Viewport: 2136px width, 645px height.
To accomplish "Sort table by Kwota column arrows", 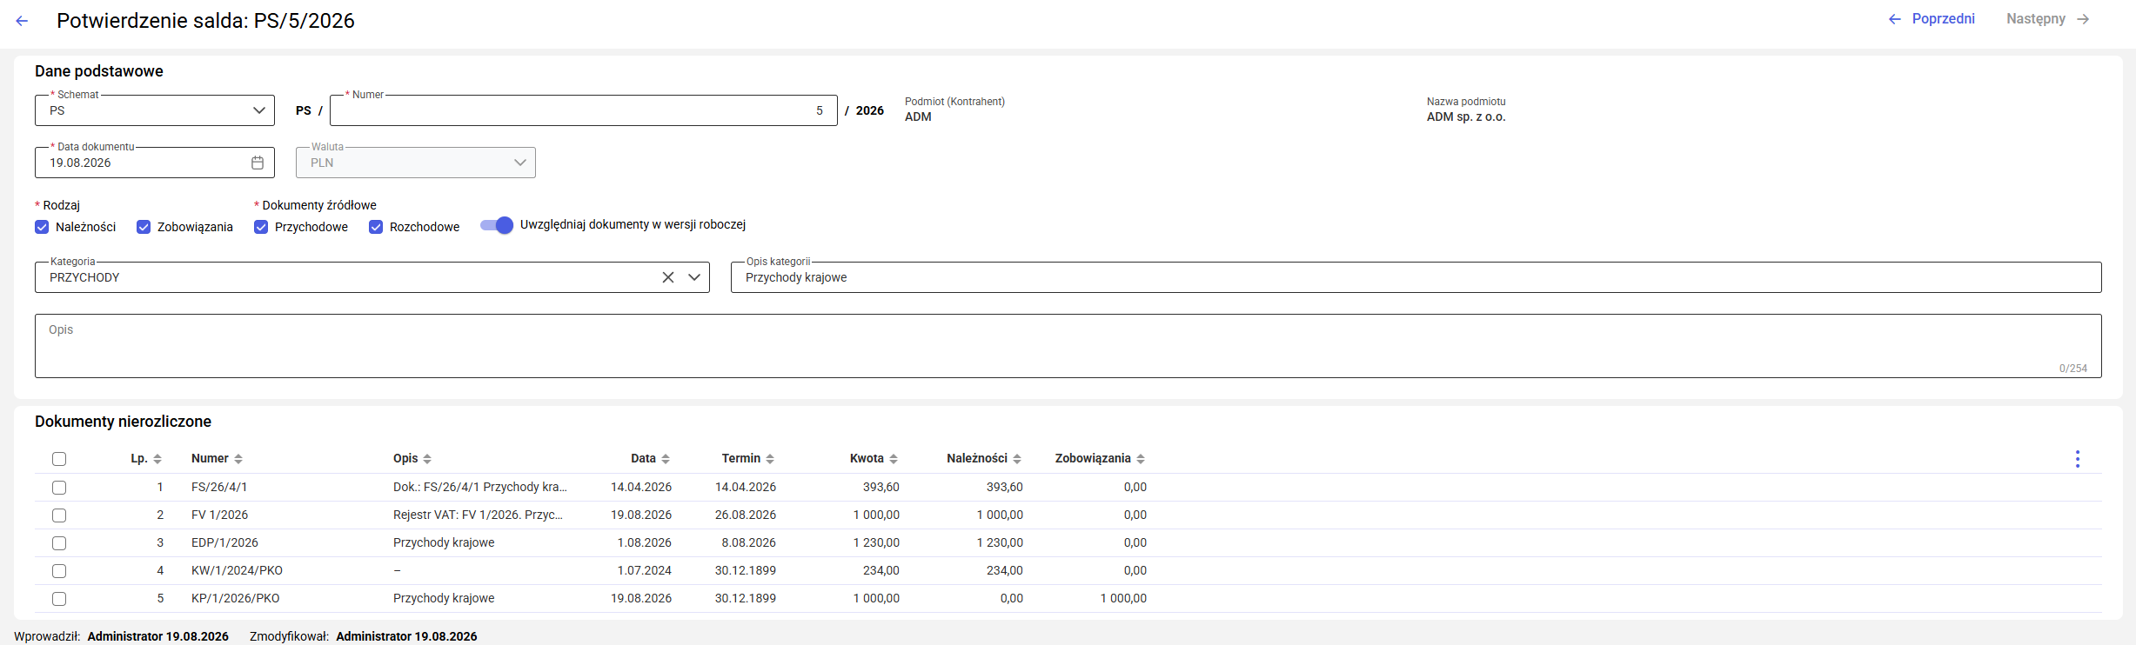I will [894, 459].
